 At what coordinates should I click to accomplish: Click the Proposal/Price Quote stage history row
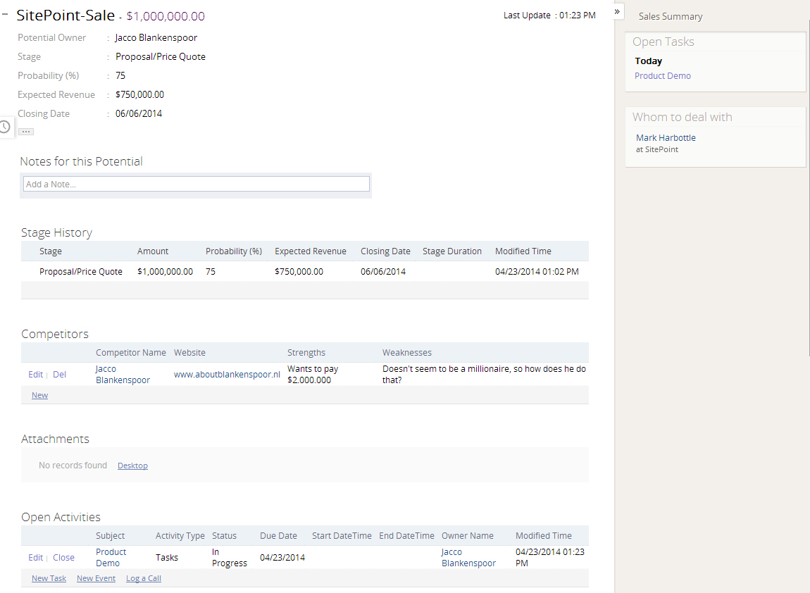pos(305,272)
